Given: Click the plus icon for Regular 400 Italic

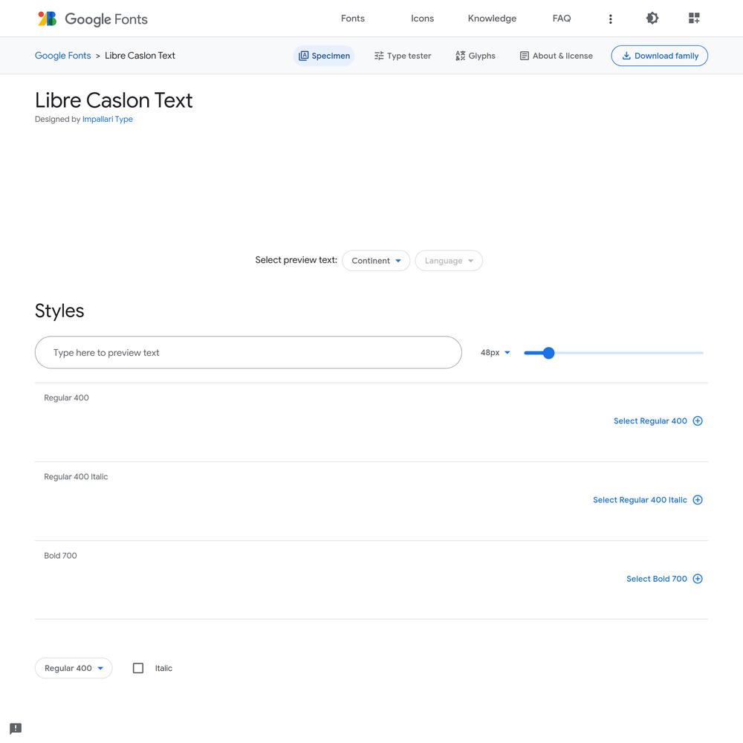Looking at the screenshot, I should [698, 500].
